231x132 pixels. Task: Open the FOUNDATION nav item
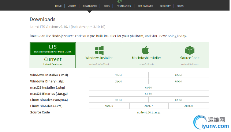tap(124, 6)
